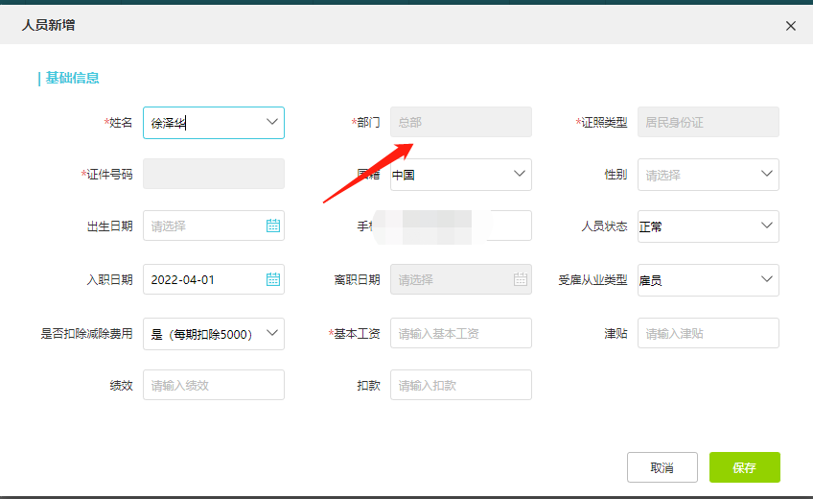Focus the 基本工资 input field
Viewport: 813px width, 499px height.
pyautogui.click(x=461, y=333)
